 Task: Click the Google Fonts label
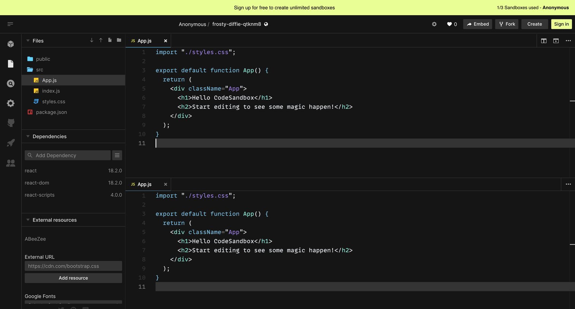pyautogui.click(x=40, y=296)
